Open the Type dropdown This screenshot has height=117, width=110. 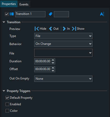click(x=63, y=36)
